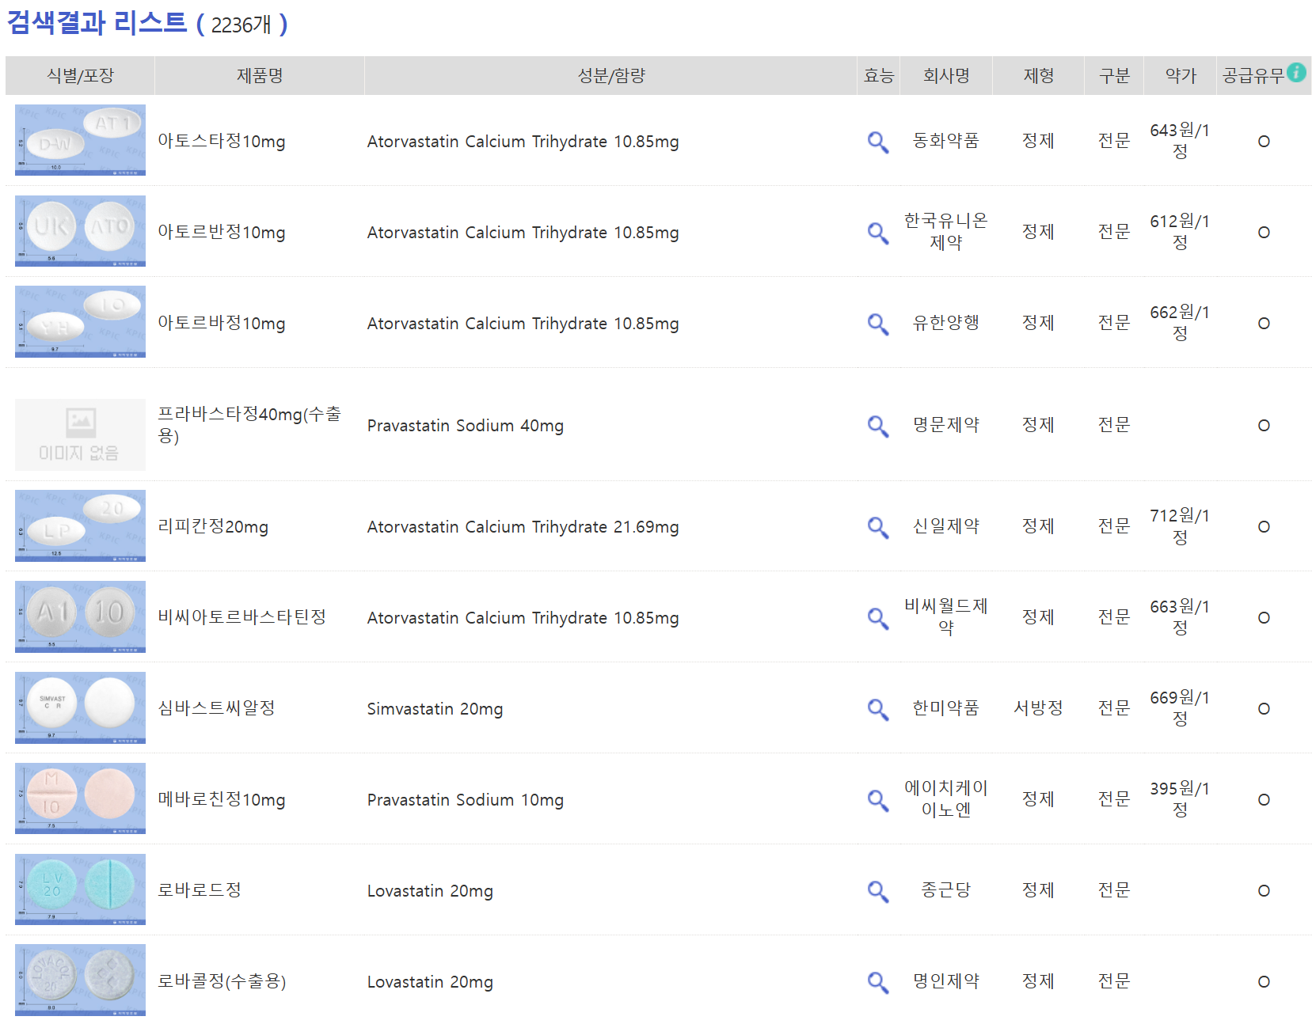Image resolution: width=1312 pixels, height=1024 pixels.
Task: Open product 아토르반정10mg
Action: coord(222,233)
